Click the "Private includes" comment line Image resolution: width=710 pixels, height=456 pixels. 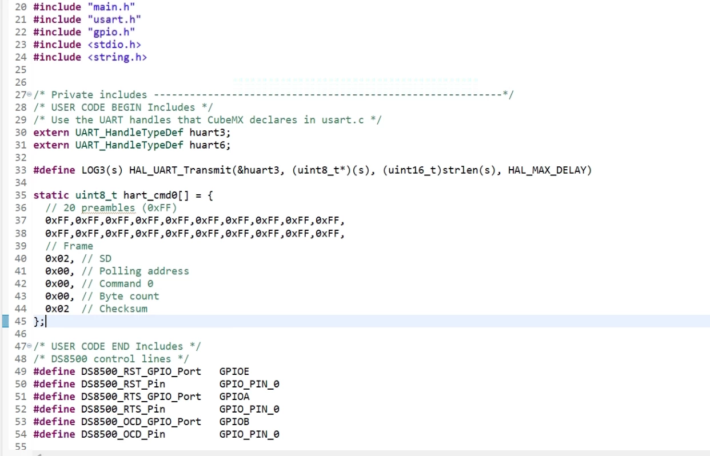(x=273, y=95)
